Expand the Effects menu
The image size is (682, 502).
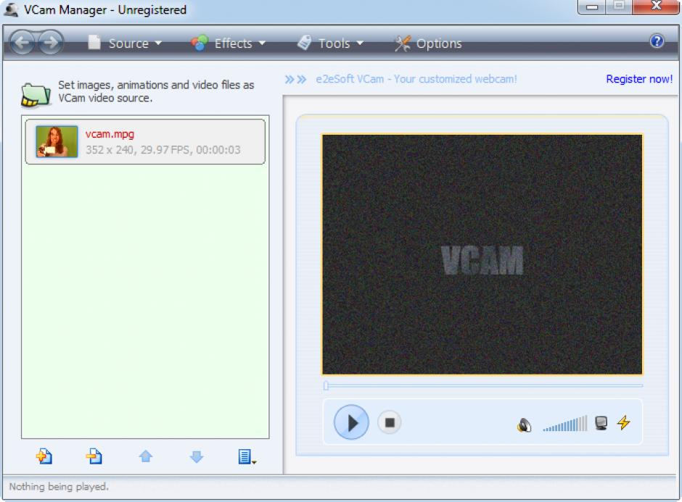coord(229,43)
